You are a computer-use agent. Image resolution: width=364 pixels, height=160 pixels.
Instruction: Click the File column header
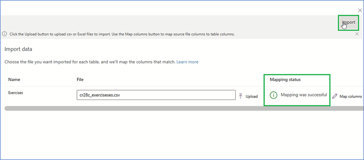(80, 79)
